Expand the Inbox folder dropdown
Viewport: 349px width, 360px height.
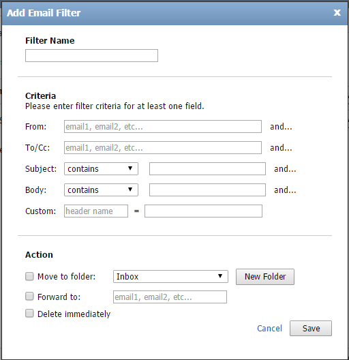pyautogui.click(x=170, y=276)
